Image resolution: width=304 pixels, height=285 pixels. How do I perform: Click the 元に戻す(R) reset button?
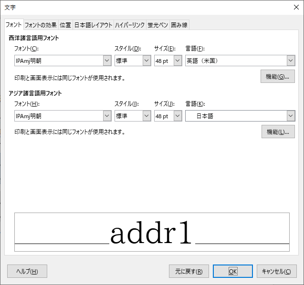189,271
